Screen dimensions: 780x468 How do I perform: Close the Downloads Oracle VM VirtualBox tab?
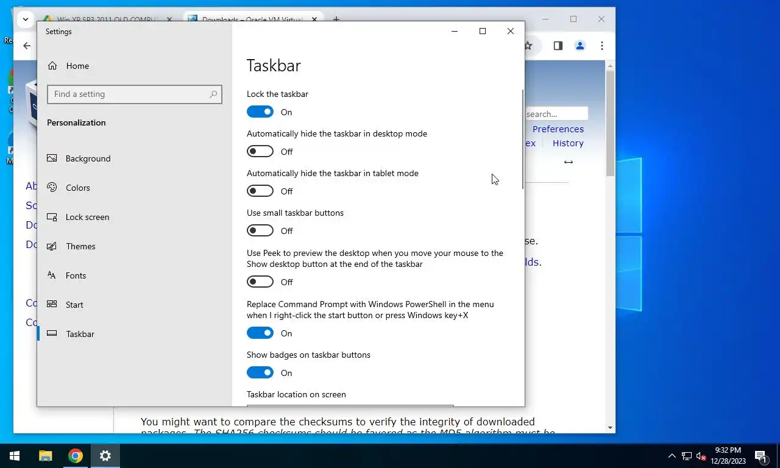point(314,19)
